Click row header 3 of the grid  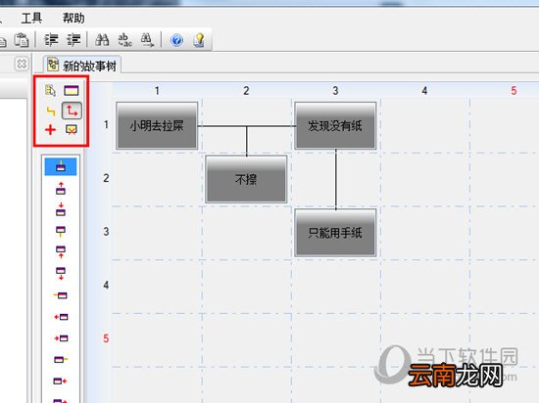coord(106,232)
